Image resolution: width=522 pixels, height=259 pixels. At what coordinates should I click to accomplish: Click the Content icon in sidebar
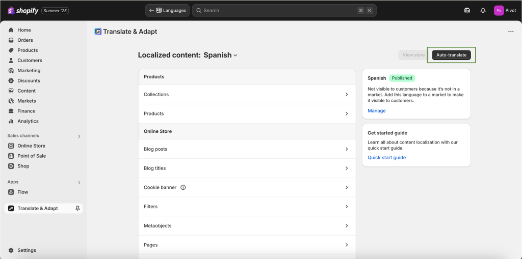click(x=11, y=91)
